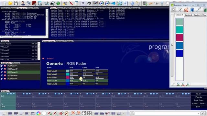Click the teal swatch in the Preview window
The image size is (207, 116).
point(180,30)
